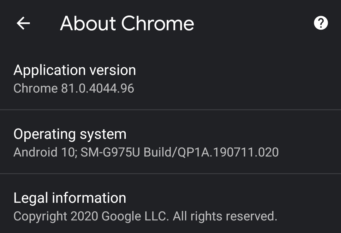Click the word information in Legal information
The width and height of the screenshot is (341, 233).
(89, 198)
